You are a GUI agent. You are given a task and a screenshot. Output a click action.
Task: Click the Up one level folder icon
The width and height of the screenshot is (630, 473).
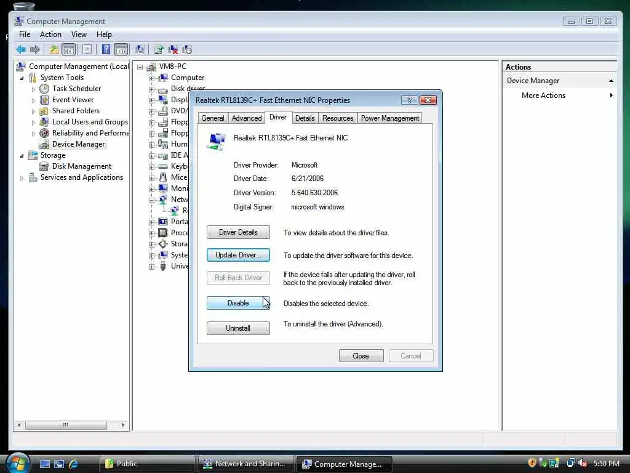tap(54, 49)
